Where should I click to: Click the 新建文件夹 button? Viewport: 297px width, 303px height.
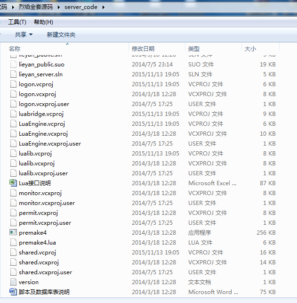tap(61, 34)
